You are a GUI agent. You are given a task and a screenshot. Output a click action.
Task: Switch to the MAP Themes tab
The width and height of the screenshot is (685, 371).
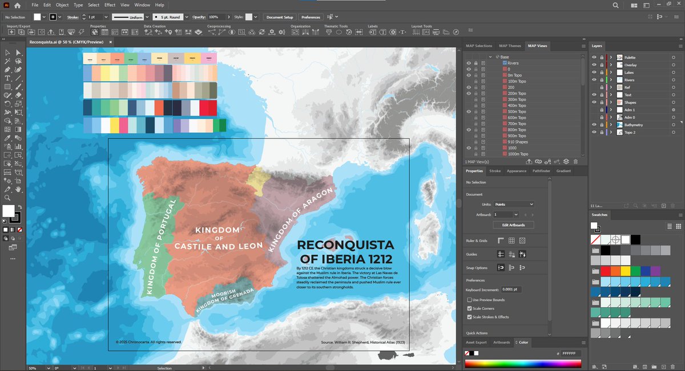tap(511, 46)
